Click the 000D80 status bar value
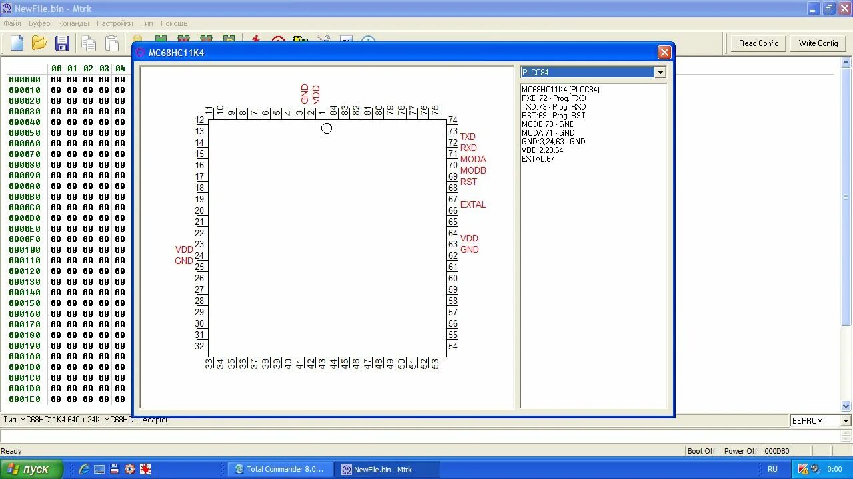Screen dimensions: 853x479 776,451
